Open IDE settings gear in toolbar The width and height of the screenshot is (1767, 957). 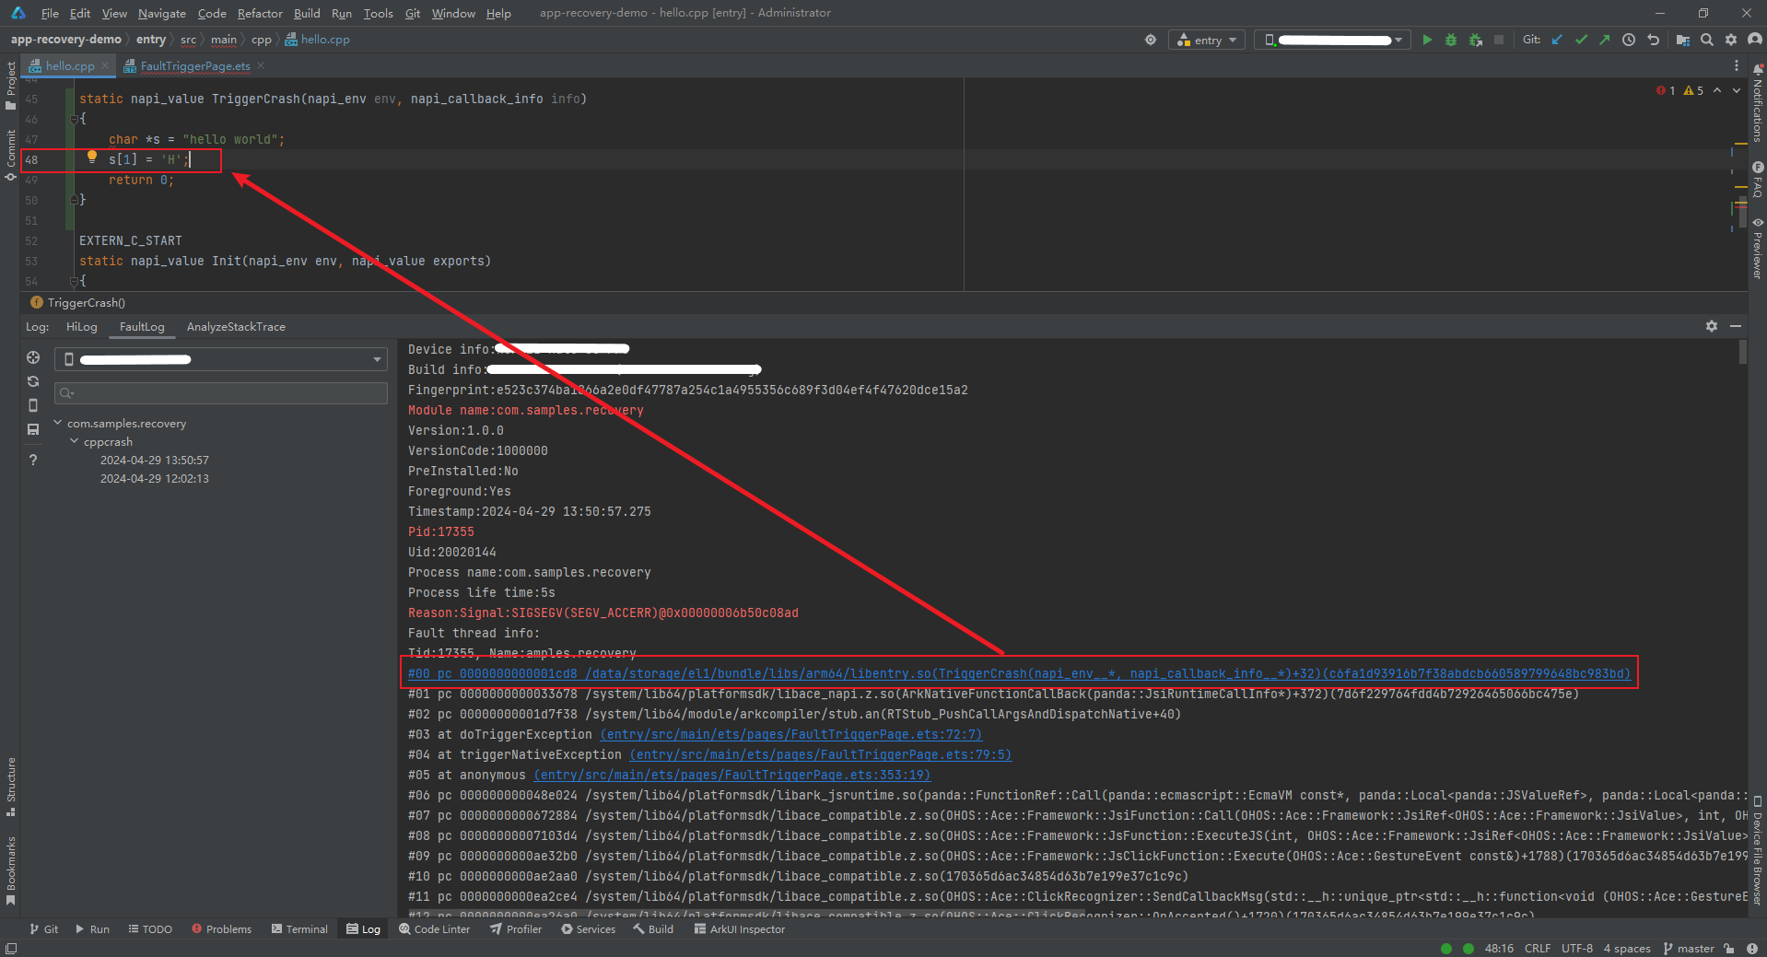point(1731,40)
